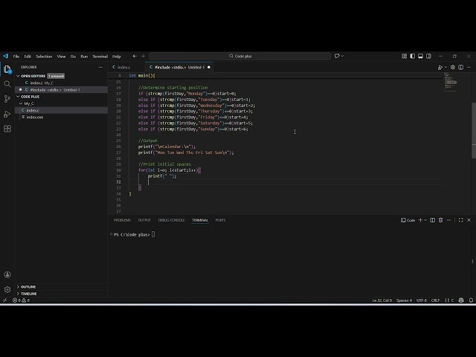The width and height of the screenshot is (476, 357).
Task: Close the terminal panel
Action: pos(469,220)
